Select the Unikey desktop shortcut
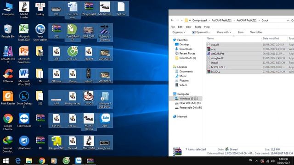This screenshot has height=165, width=294. 40,9
